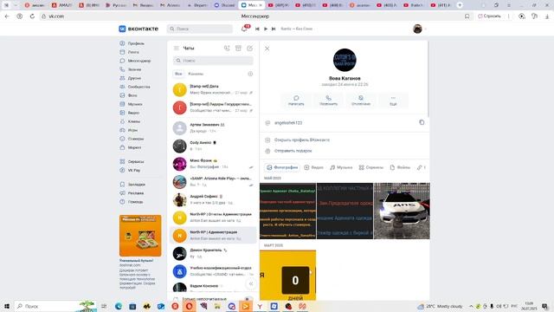Play the current track in header player
554x312 pixels.
[266, 29]
